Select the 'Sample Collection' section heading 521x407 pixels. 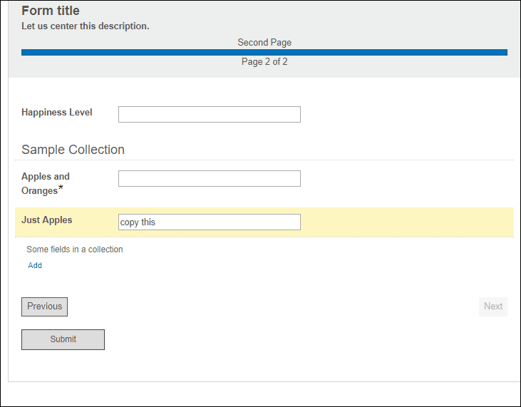(73, 150)
